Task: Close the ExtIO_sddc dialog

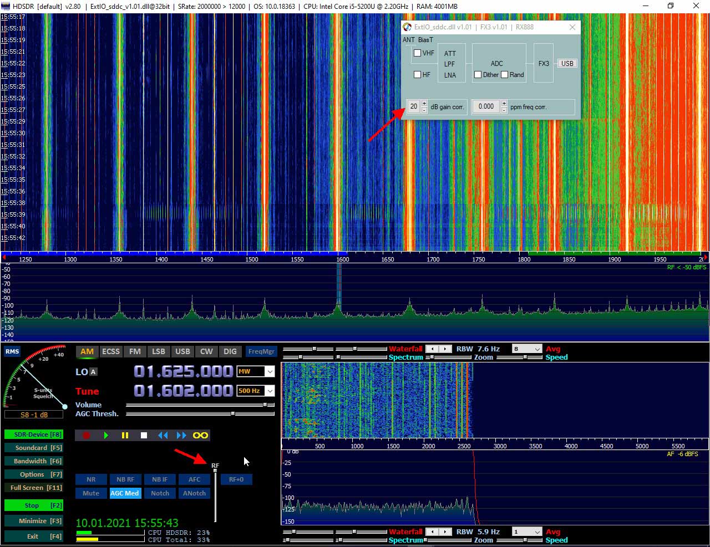Action: point(572,27)
